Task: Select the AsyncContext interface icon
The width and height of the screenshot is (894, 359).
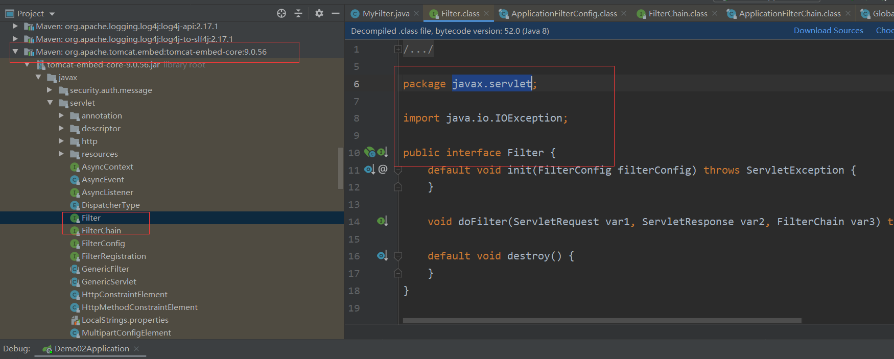Action: point(75,167)
